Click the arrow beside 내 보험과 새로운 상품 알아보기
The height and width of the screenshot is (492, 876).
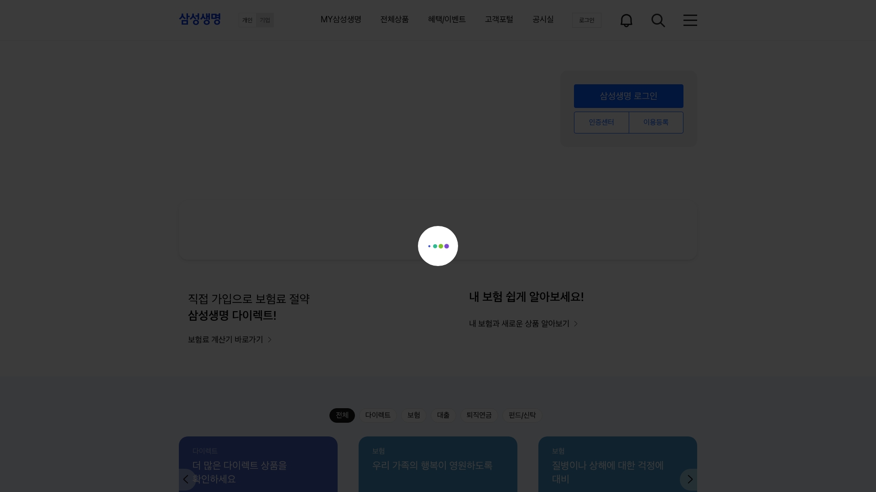click(576, 323)
